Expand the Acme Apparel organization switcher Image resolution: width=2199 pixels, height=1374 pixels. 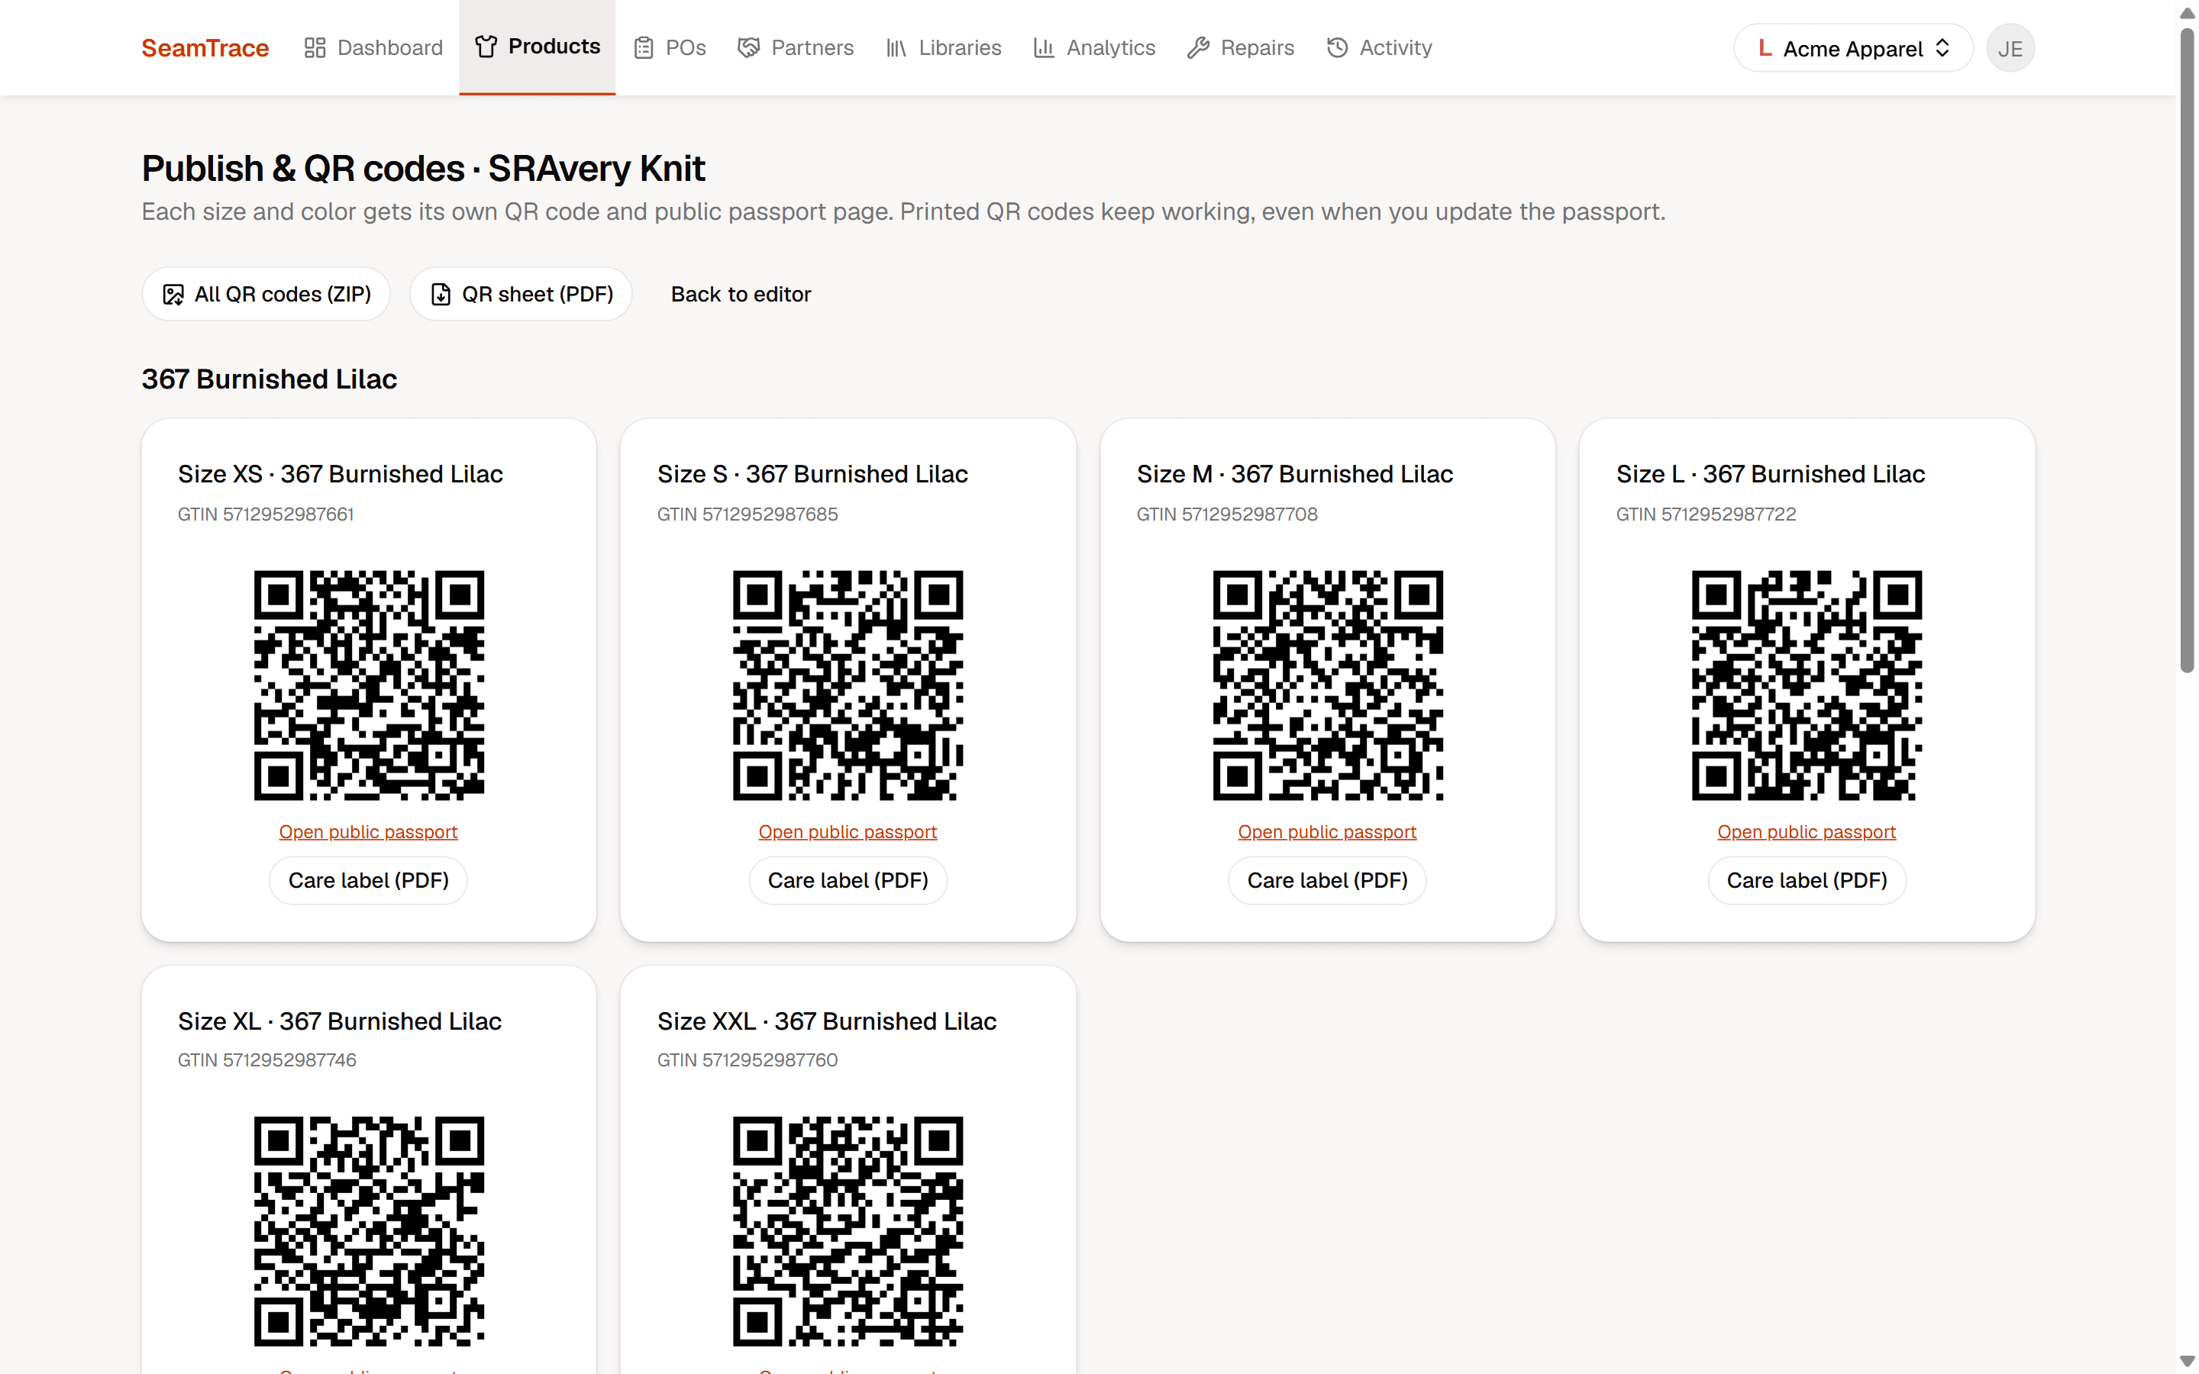tap(1853, 48)
